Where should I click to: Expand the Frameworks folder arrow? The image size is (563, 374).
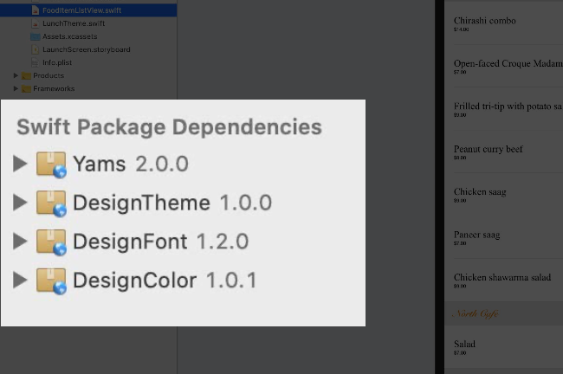pos(16,88)
